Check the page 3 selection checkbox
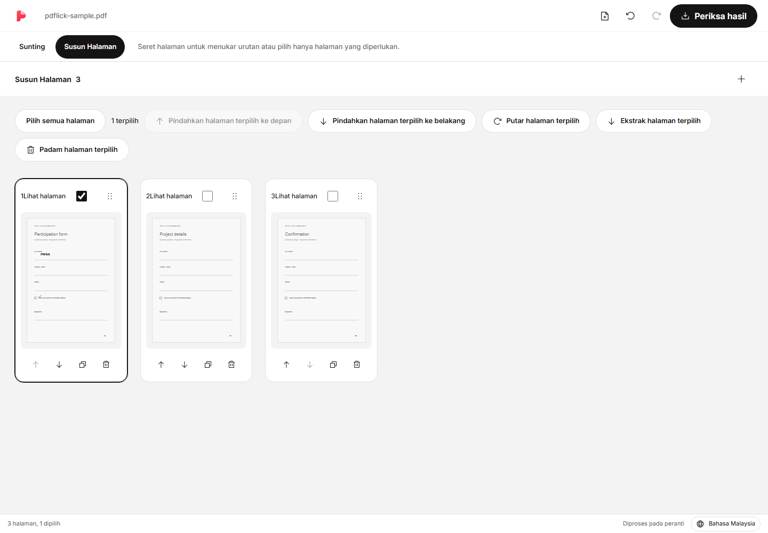 coord(333,196)
